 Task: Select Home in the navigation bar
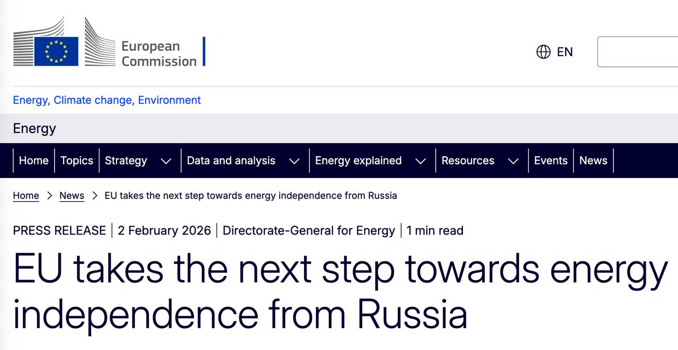click(33, 160)
